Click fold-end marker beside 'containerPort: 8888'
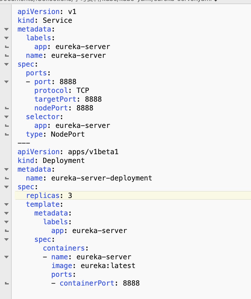 (7, 283)
